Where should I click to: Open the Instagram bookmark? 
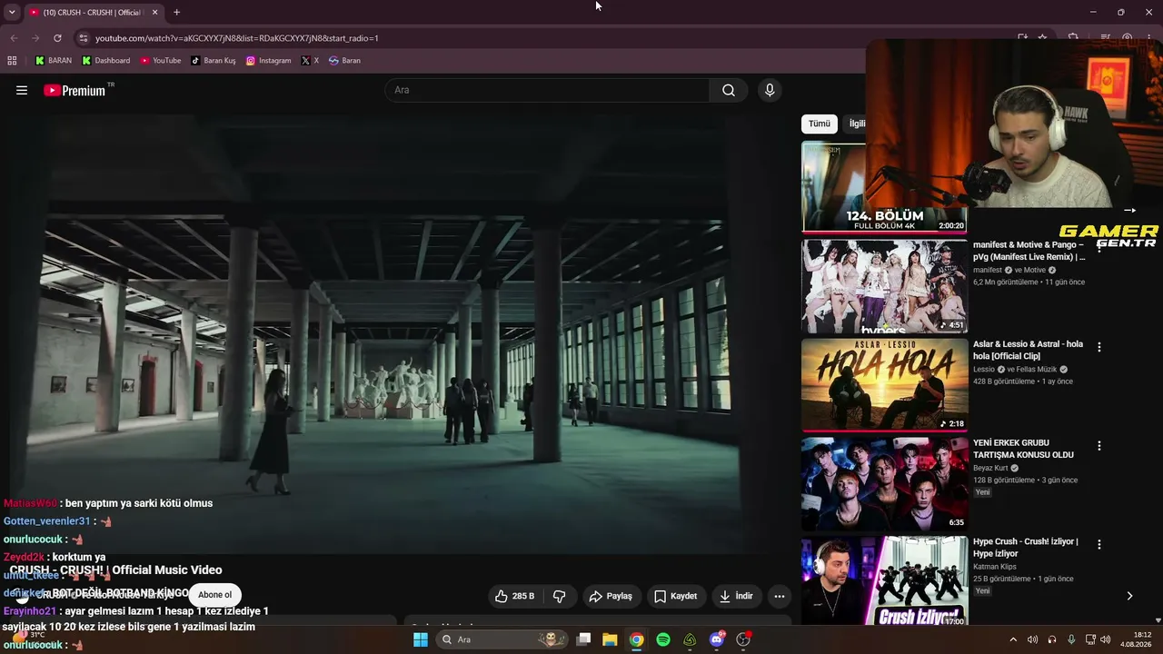click(x=268, y=61)
